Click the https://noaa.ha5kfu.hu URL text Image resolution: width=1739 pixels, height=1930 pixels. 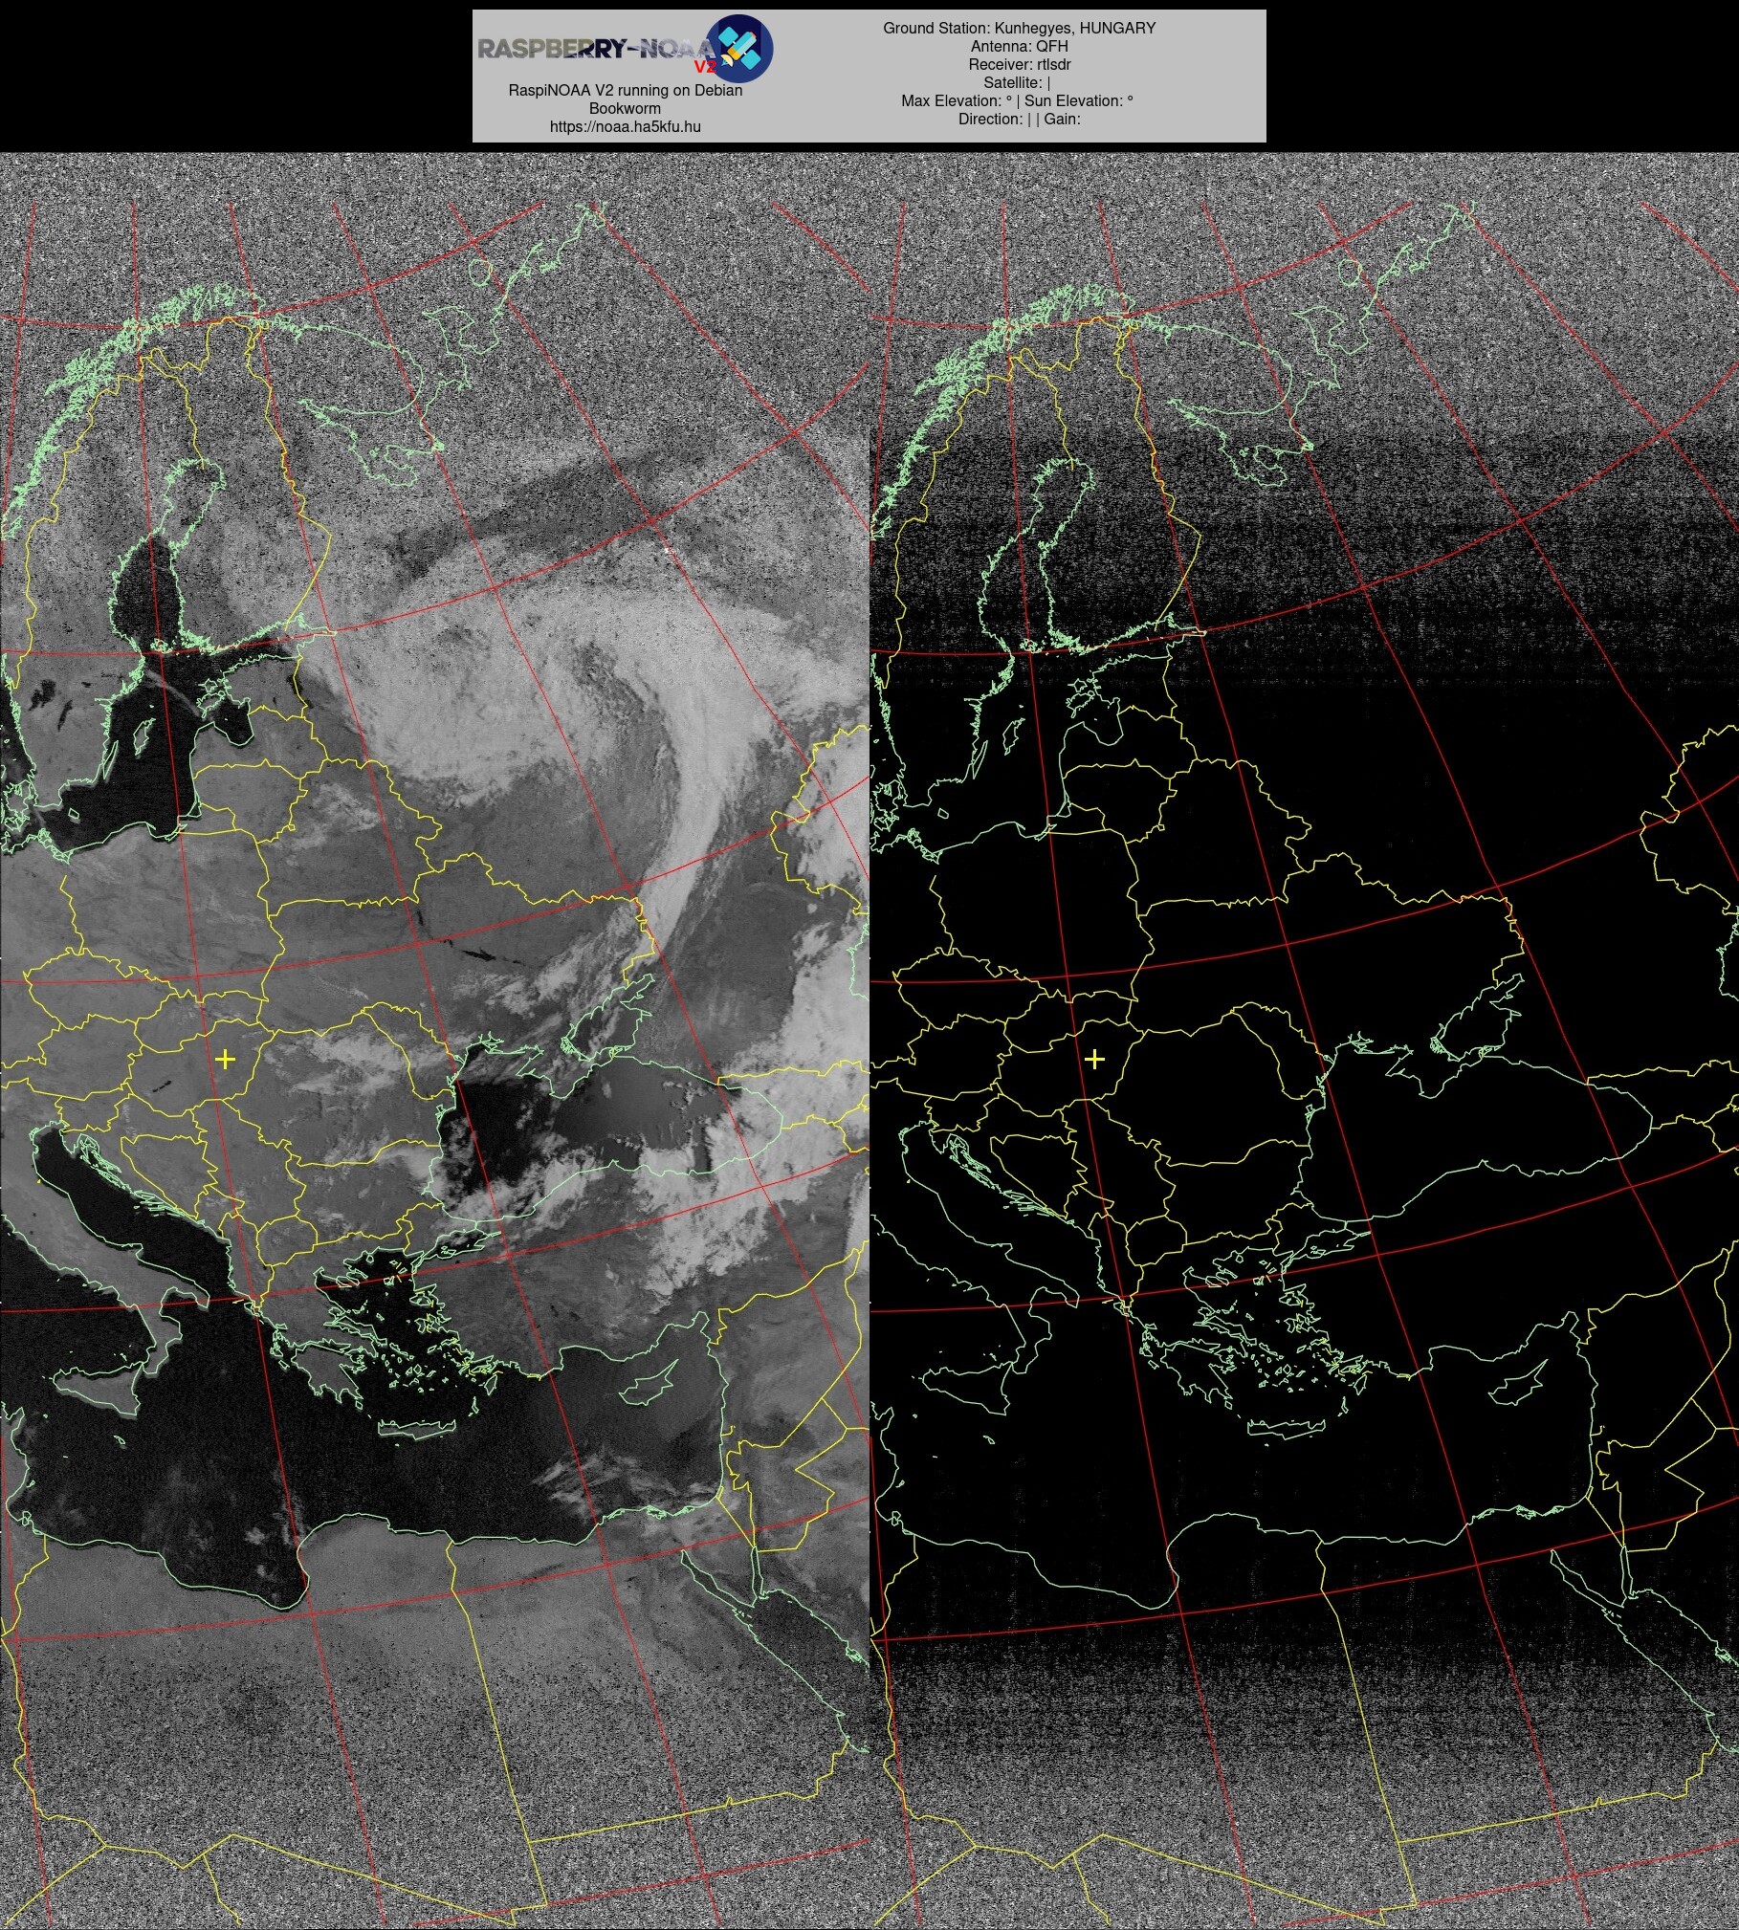pyautogui.click(x=625, y=126)
